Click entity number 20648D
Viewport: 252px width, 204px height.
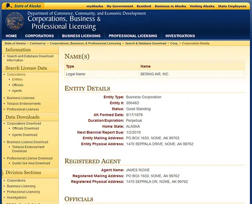(132, 103)
